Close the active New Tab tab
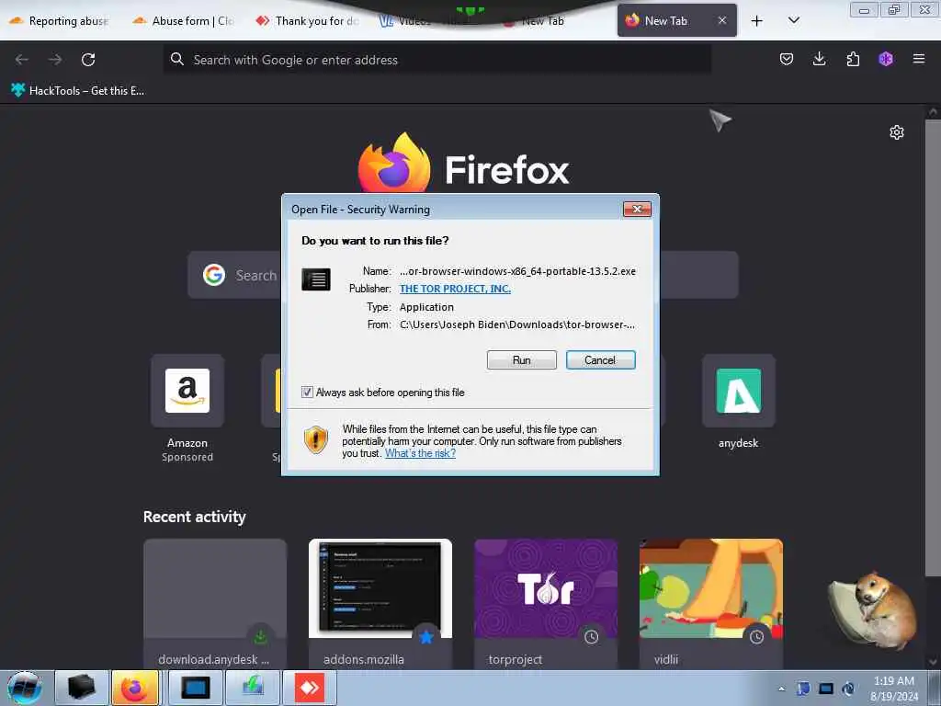The image size is (941, 706). (x=722, y=20)
